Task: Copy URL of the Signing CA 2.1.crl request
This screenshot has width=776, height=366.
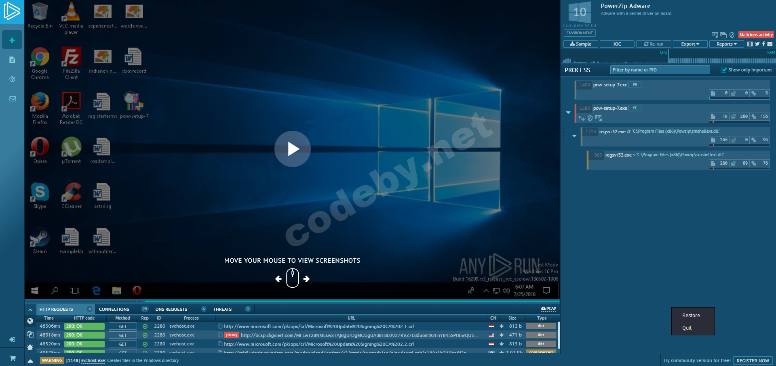Action: [220, 326]
